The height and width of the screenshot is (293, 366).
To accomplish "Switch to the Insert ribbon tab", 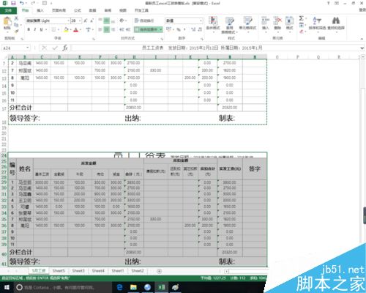I will [40, 10].
